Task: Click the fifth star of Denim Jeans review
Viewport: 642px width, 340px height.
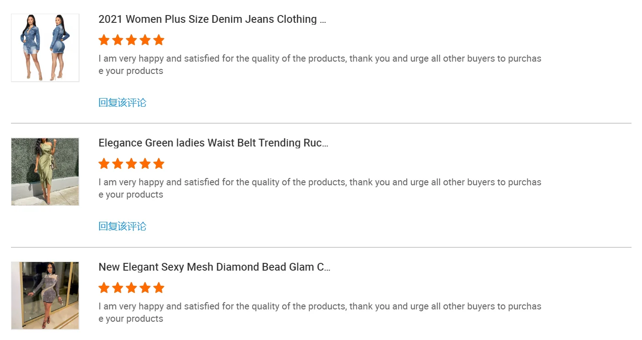Action: point(159,40)
